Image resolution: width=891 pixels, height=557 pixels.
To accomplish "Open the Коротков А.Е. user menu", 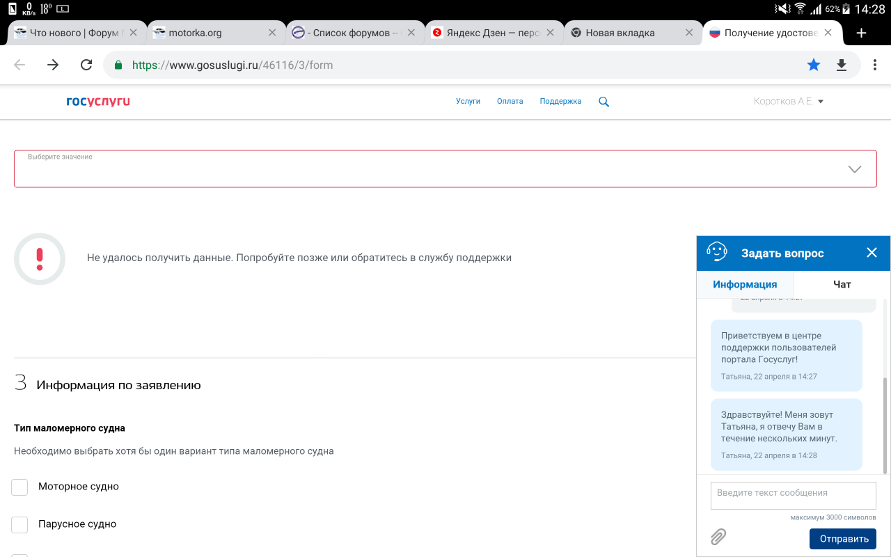I will coord(788,102).
